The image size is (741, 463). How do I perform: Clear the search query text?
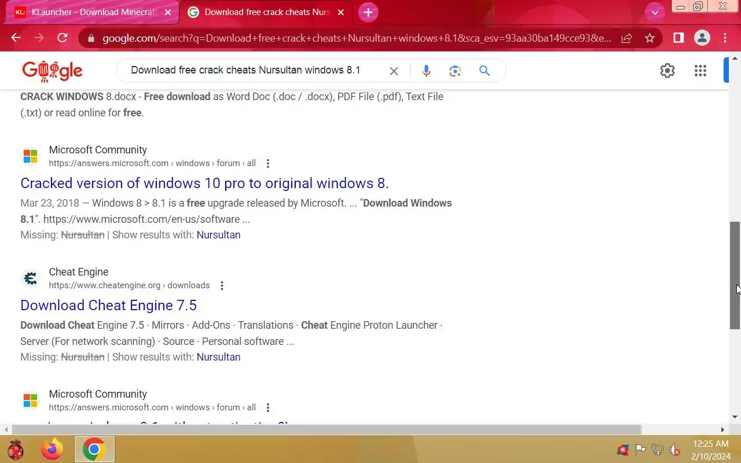point(394,71)
